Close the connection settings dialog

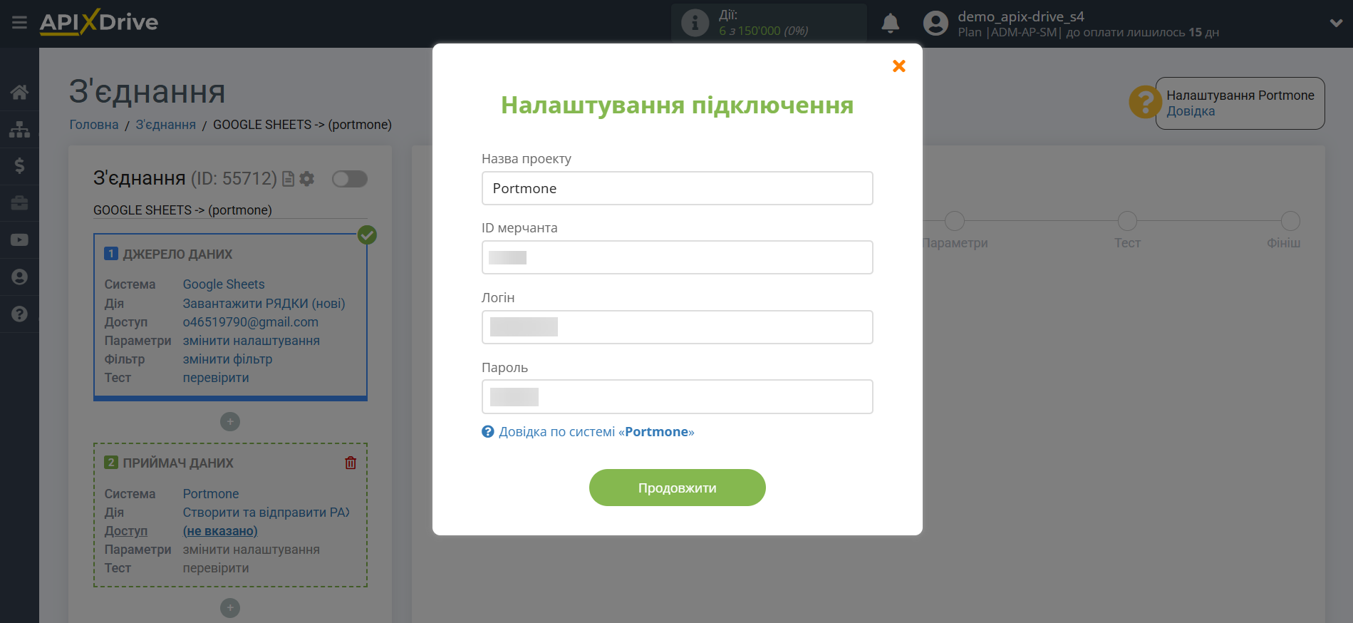coord(898,66)
